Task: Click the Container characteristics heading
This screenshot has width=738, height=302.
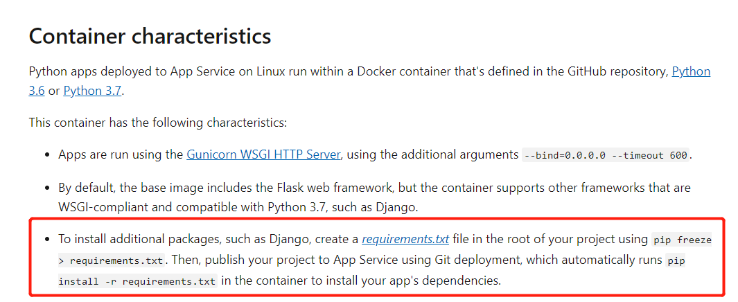Action: coord(150,36)
